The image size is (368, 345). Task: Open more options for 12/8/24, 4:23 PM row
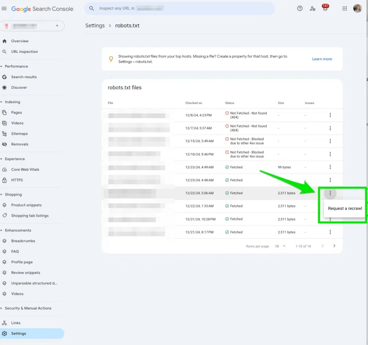tap(330, 115)
